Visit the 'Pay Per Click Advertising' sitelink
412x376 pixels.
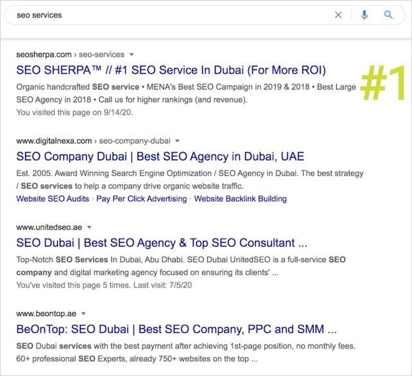(x=142, y=199)
